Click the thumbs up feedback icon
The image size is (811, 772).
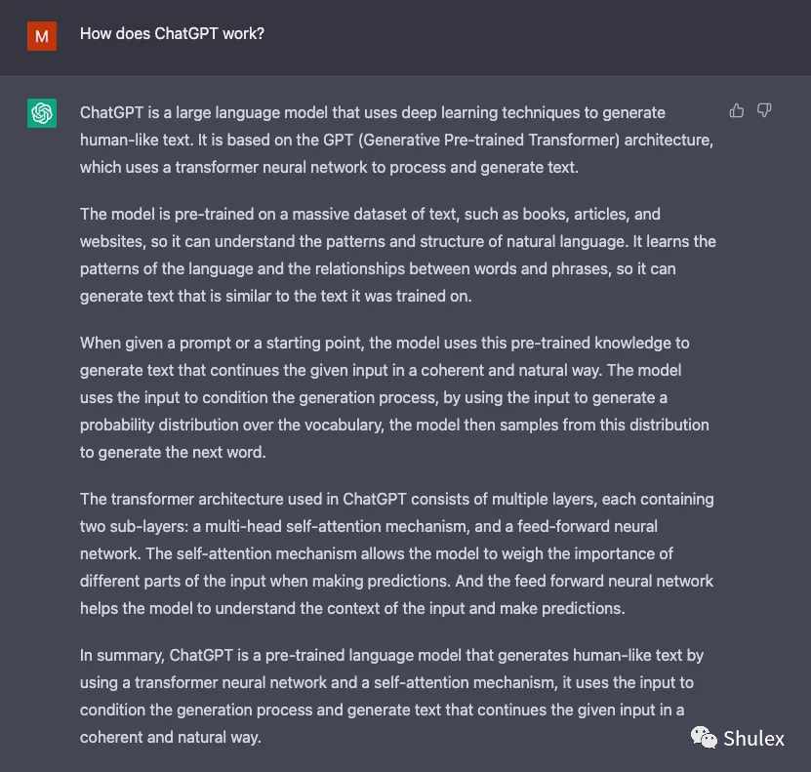pyautogui.click(x=737, y=110)
